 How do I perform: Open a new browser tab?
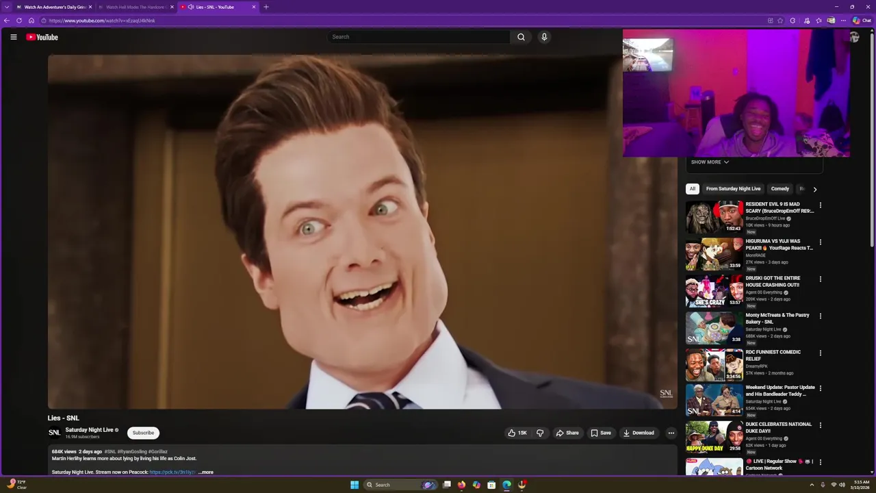click(x=266, y=7)
